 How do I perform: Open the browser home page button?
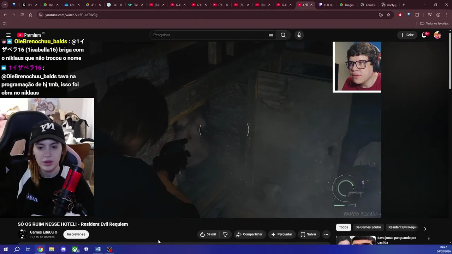(x=30, y=15)
